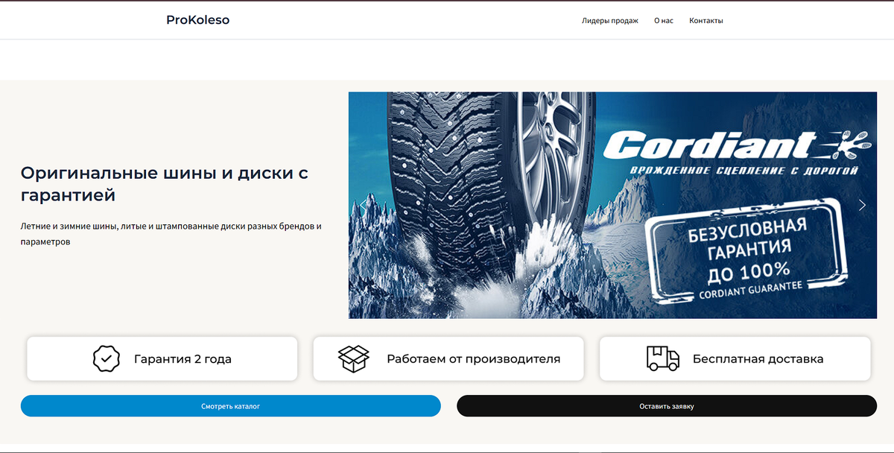Show the previous slide with left arrow
The width and height of the screenshot is (894, 453).
point(364,205)
